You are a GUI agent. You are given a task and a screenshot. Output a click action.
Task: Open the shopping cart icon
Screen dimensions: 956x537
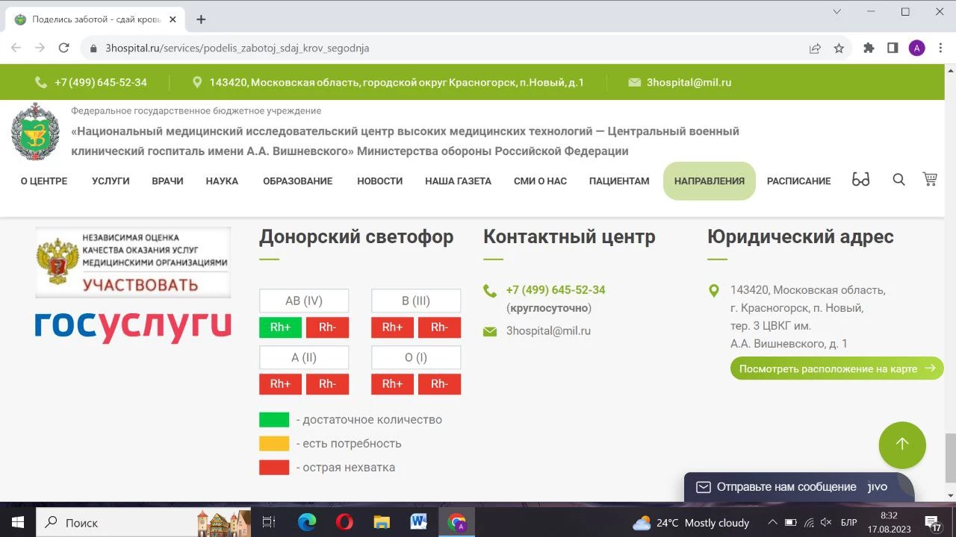pyautogui.click(x=930, y=179)
